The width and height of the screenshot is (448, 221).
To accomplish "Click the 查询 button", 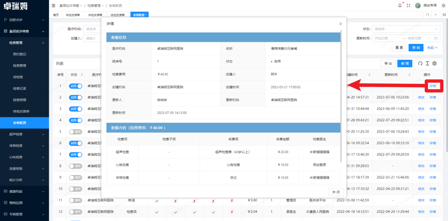I will (x=416, y=48).
